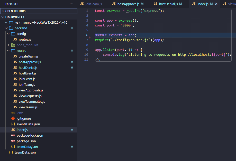
Task: Click the routes folder icon
Action: pos(13,51)
